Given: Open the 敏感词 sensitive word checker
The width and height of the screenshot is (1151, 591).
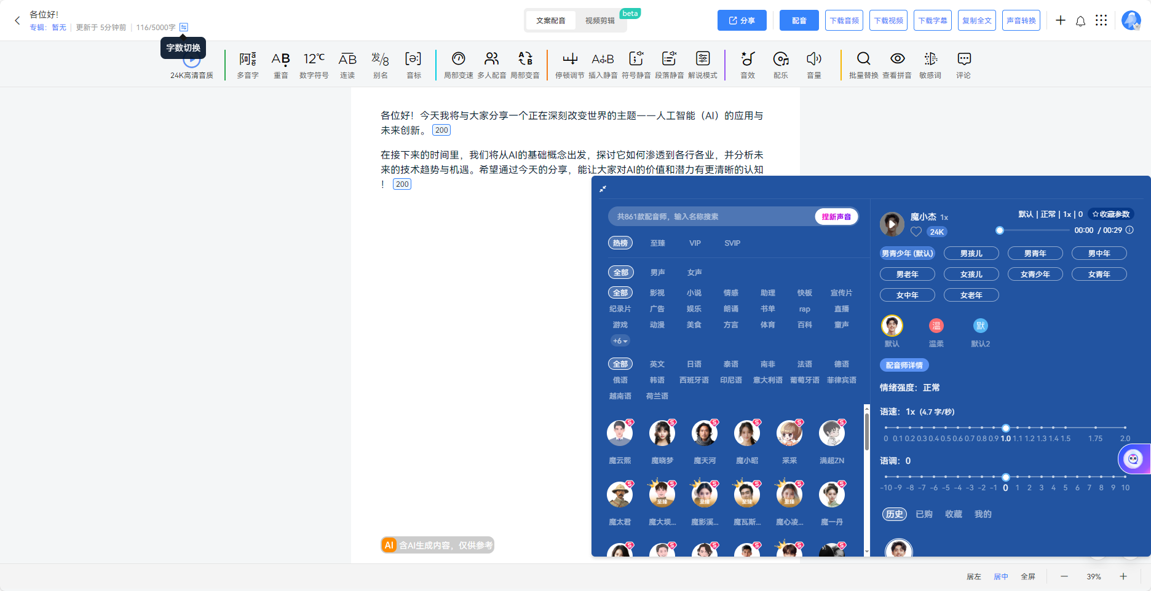Looking at the screenshot, I should 930,64.
